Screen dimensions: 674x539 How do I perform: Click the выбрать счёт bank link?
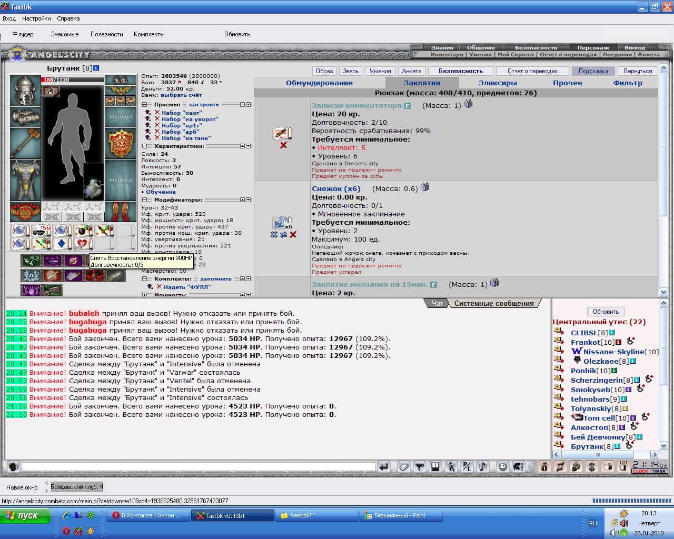click(181, 95)
